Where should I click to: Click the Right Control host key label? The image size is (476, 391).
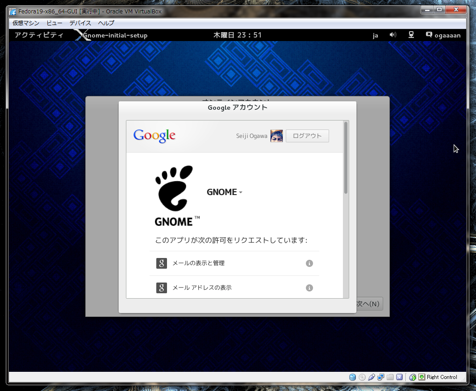pos(442,377)
